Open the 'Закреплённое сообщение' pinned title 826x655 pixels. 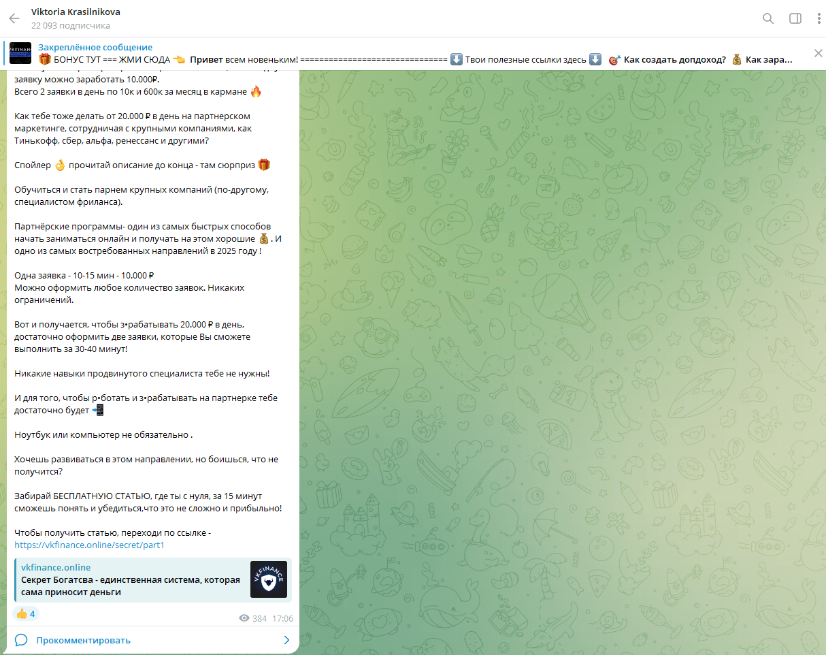coord(95,47)
